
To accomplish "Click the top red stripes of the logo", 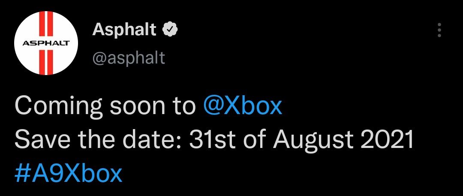I will coord(46,26).
